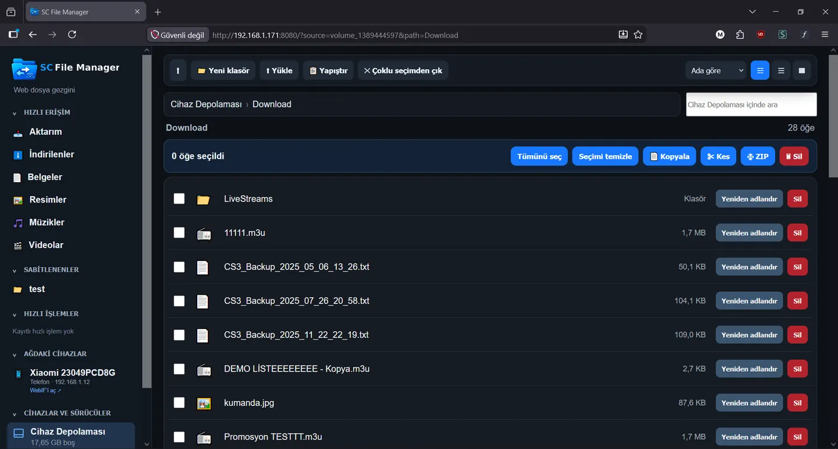Click the browser back arrow

click(x=33, y=35)
